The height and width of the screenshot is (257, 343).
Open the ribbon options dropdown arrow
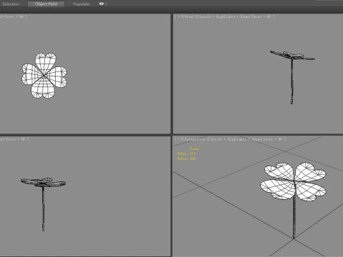106,4
